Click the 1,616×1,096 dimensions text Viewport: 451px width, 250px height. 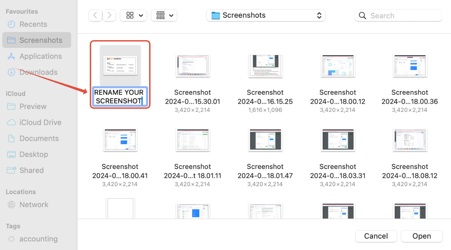pyautogui.click(x=265, y=110)
